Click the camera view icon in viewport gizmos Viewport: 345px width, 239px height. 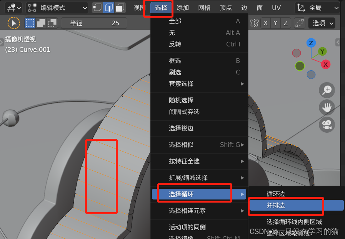[327, 125]
